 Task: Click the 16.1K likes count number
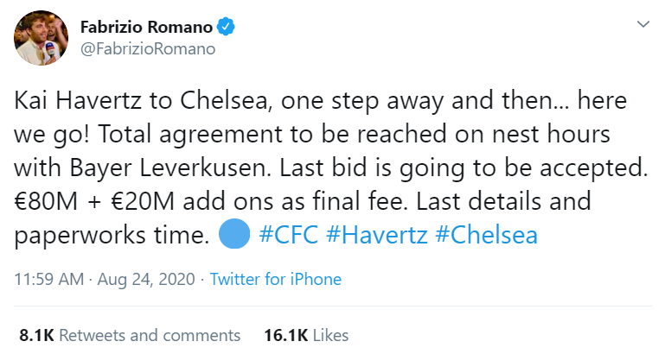pos(286,335)
